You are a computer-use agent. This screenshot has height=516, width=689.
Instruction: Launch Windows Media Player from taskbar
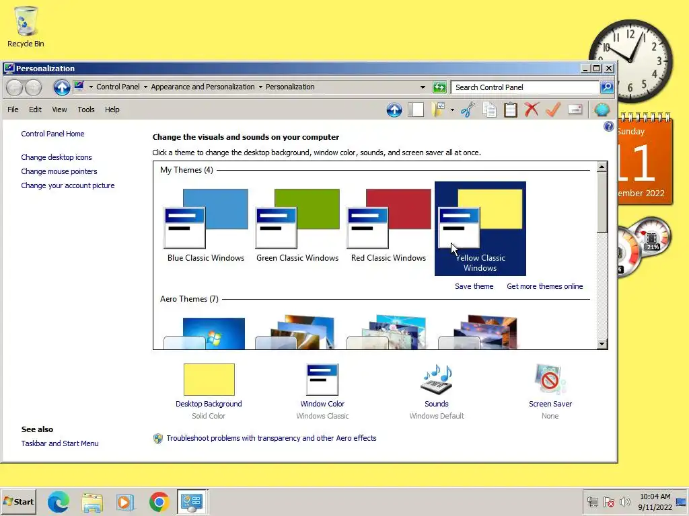coord(125,501)
